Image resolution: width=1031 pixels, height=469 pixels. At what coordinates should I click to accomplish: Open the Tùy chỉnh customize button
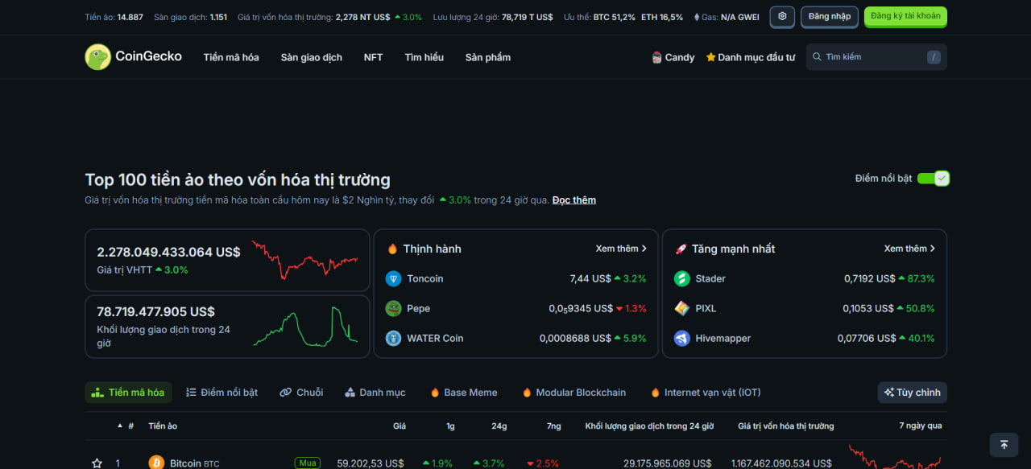912,393
